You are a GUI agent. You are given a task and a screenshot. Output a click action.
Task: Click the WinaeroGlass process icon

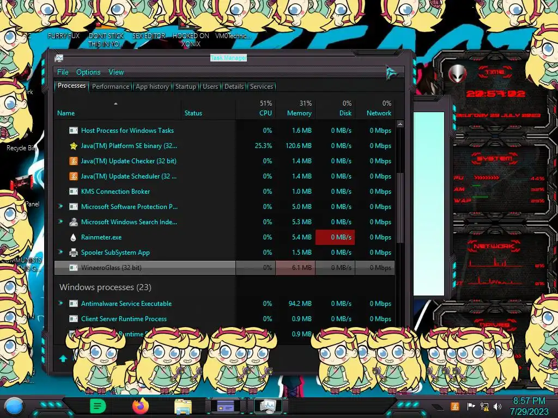tap(74, 268)
